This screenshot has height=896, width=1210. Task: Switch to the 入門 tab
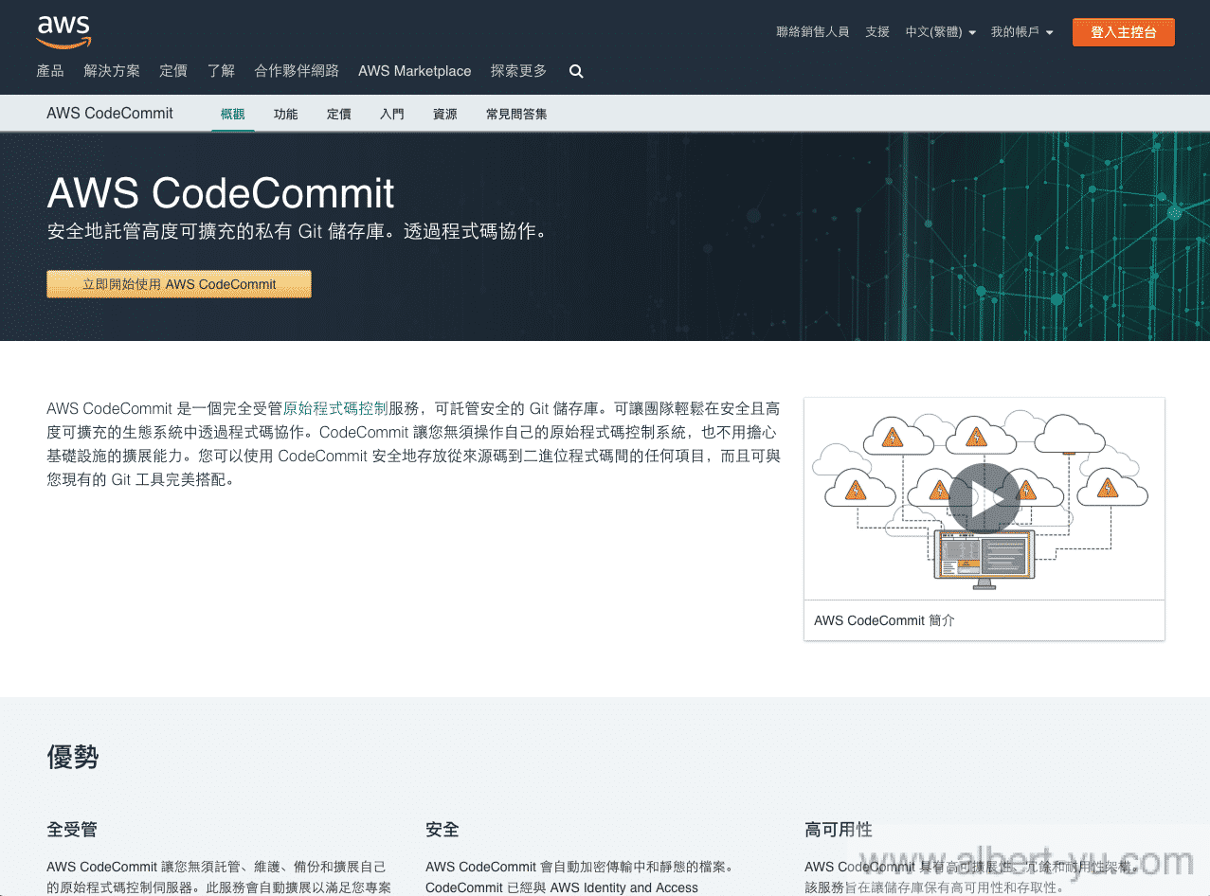[x=392, y=114]
